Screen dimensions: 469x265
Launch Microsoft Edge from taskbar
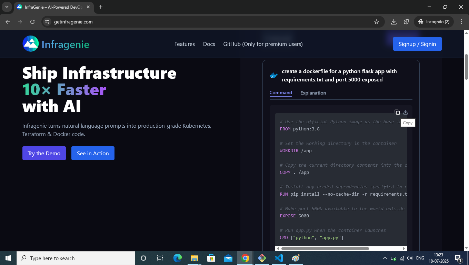177,258
